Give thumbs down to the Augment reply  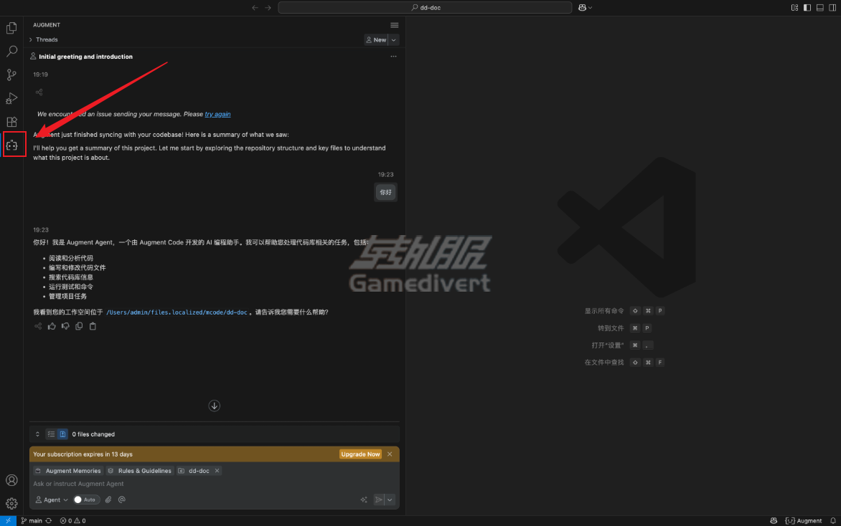65,326
